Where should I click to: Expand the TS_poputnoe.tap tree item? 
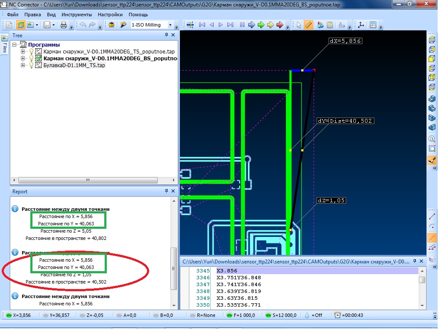click(23, 52)
